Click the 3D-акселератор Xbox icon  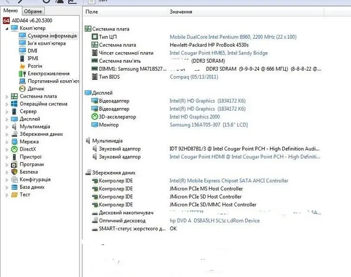tap(94, 117)
